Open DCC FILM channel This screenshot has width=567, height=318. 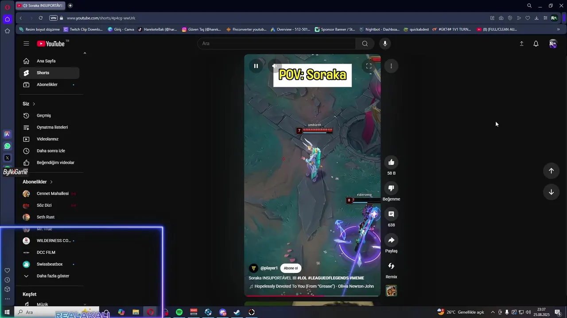click(x=49, y=252)
